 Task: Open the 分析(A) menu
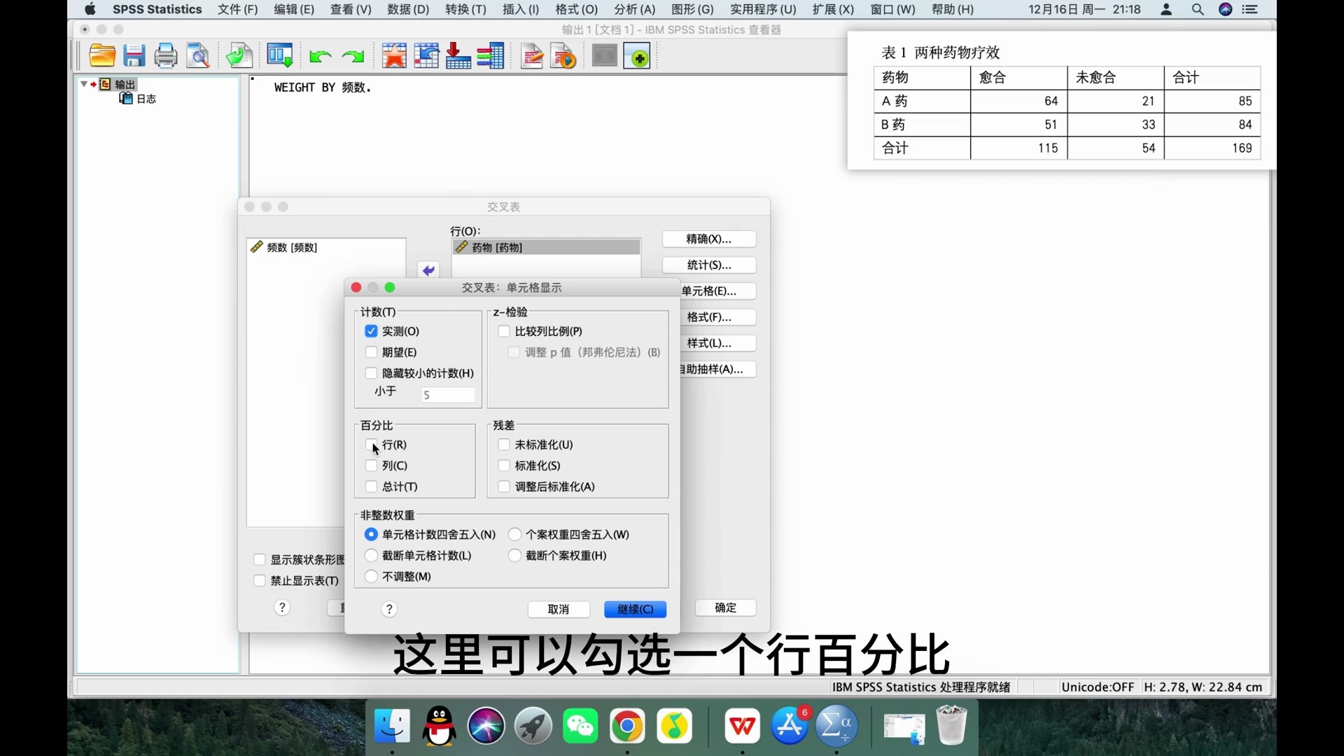point(633,9)
